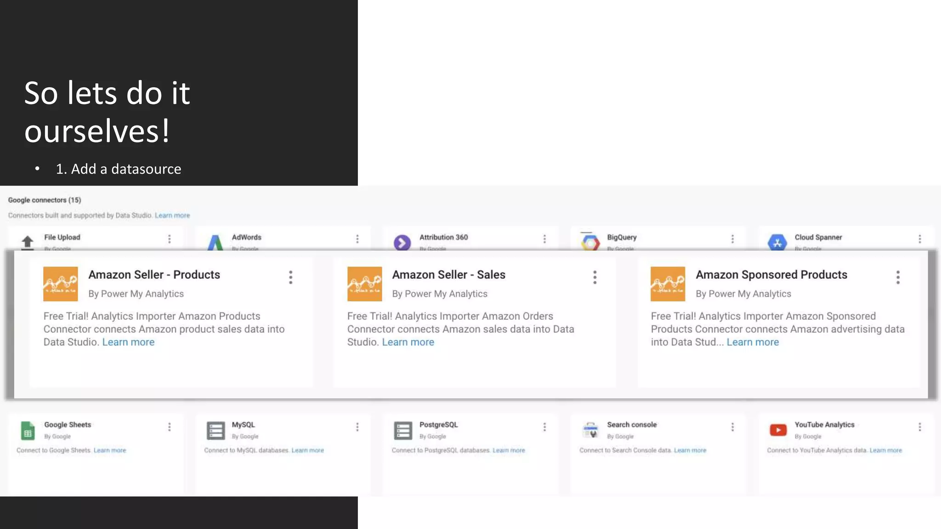
Task: Click the Amazon Seller - Products connector icon
Action: (x=60, y=284)
